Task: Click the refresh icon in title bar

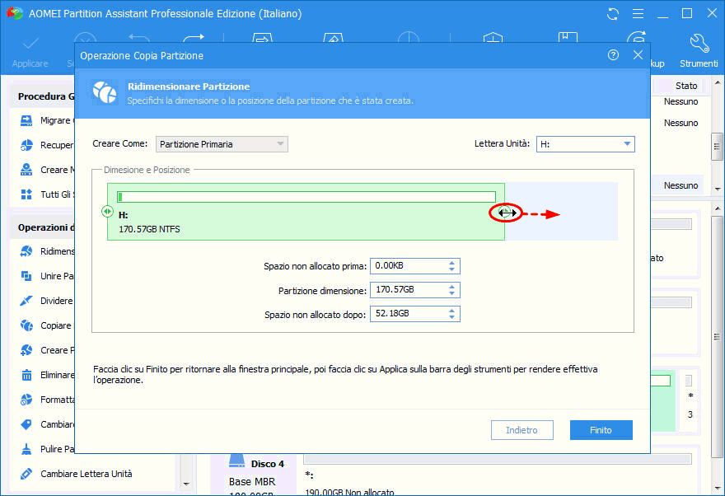Action: point(613,14)
